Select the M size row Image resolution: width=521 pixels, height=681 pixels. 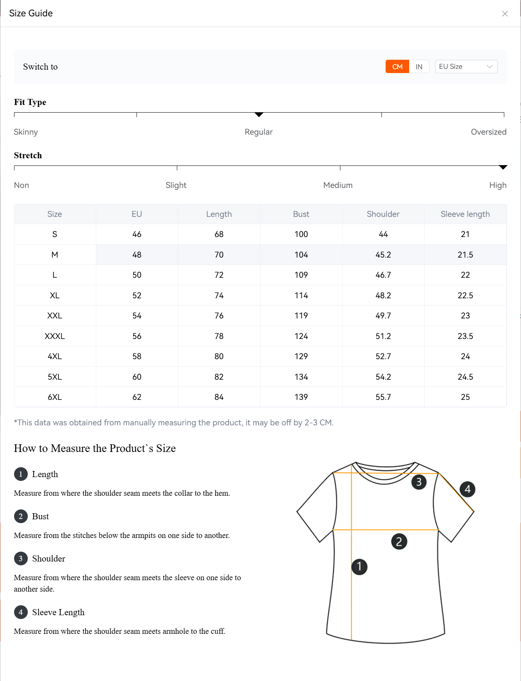[55, 255]
